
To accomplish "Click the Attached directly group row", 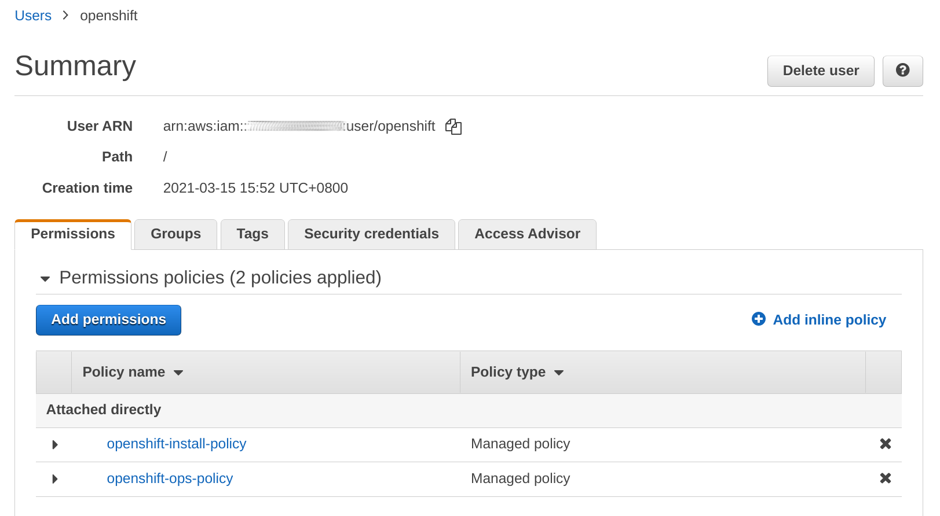I will click(469, 410).
